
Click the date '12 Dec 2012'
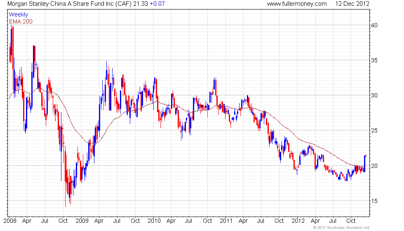click(x=352, y=4)
